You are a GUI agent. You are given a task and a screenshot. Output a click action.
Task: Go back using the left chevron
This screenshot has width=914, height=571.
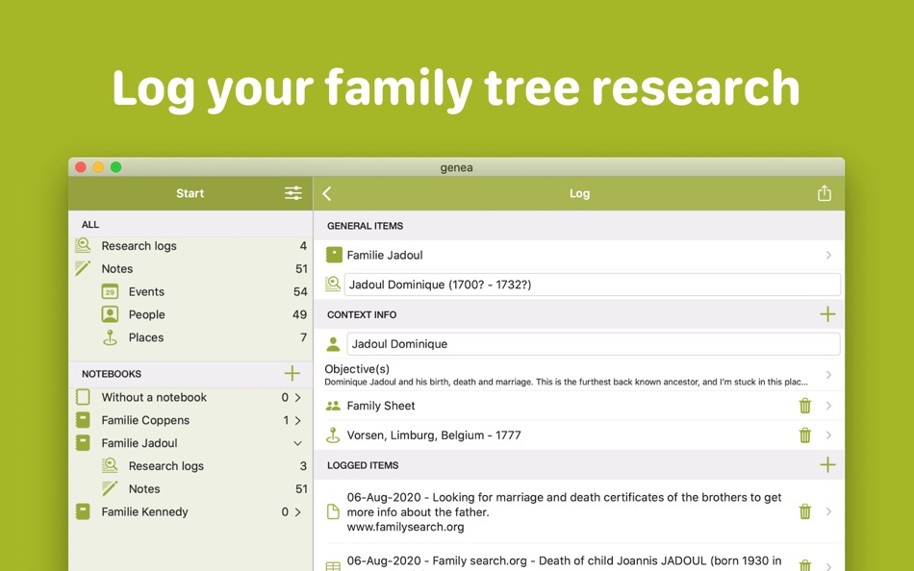pyautogui.click(x=327, y=193)
